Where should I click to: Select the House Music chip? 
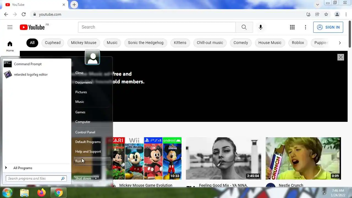[270, 43]
